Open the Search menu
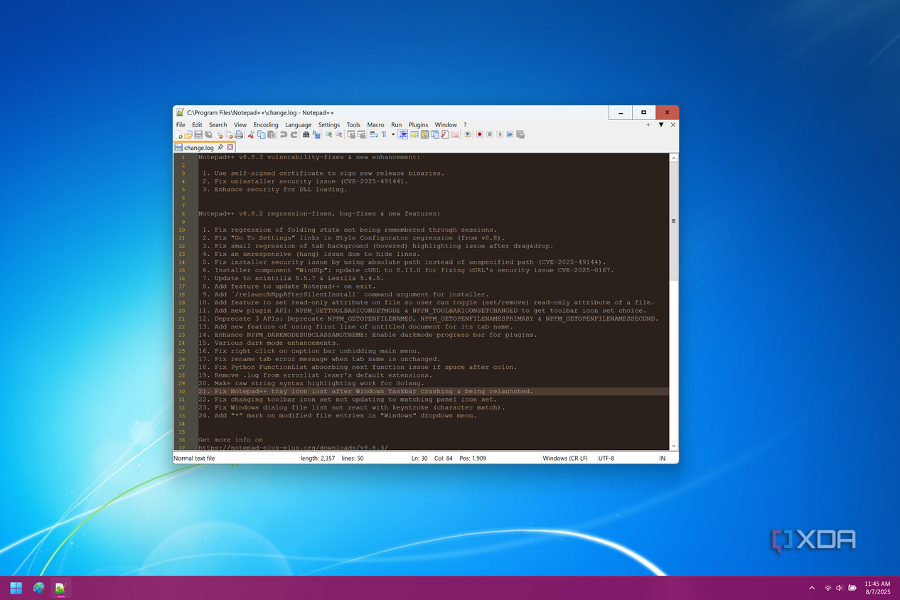900x600 pixels. point(218,124)
